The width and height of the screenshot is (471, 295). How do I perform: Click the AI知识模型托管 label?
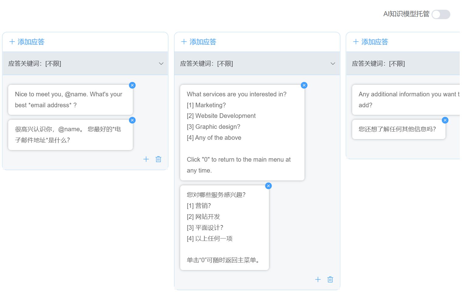[x=406, y=14]
